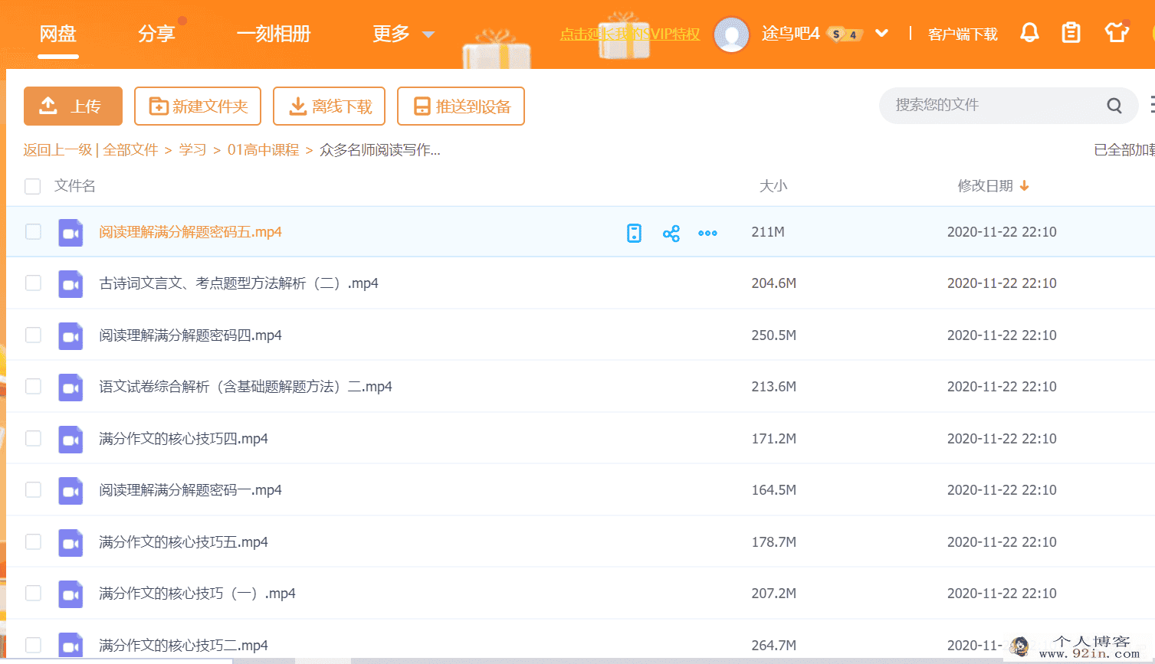
Task: Click the share icon on 阅读理解满分解题密码五.mp4 row
Action: click(x=671, y=233)
